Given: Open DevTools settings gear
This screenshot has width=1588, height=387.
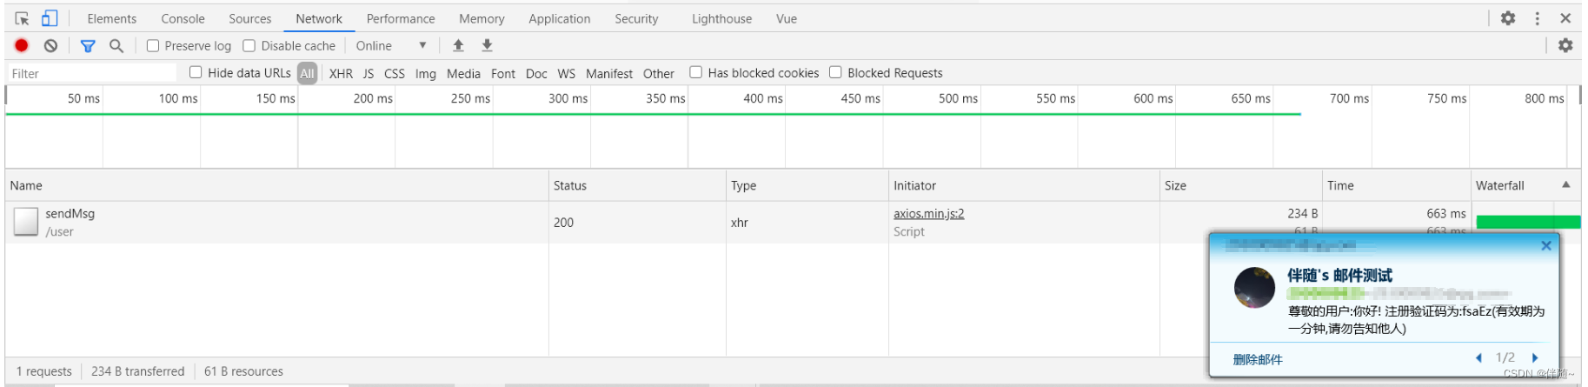Looking at the screenshot, I should [1508, 18].
